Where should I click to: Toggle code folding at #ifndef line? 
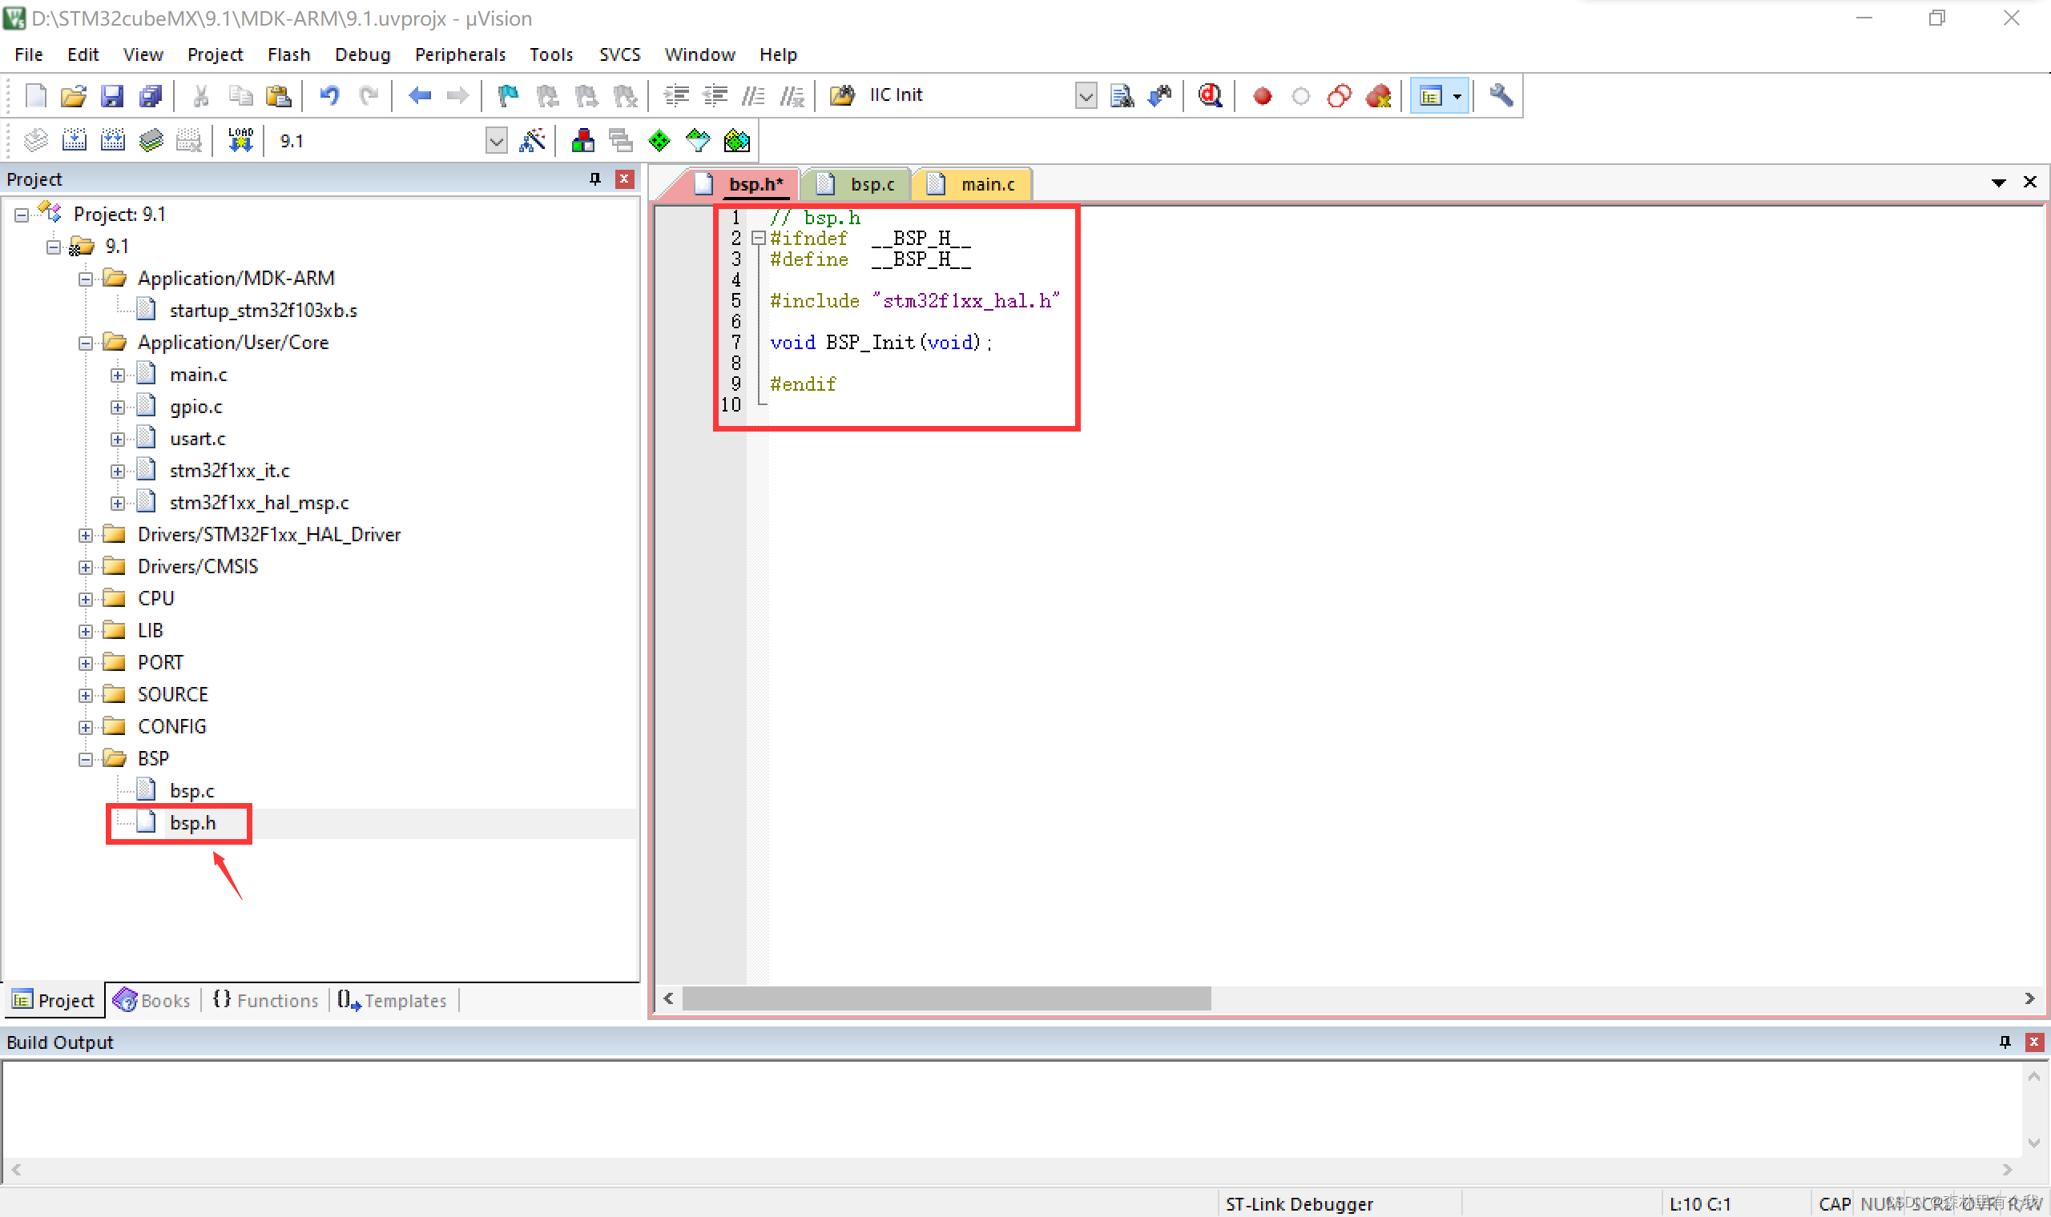[x=759, y=239]
